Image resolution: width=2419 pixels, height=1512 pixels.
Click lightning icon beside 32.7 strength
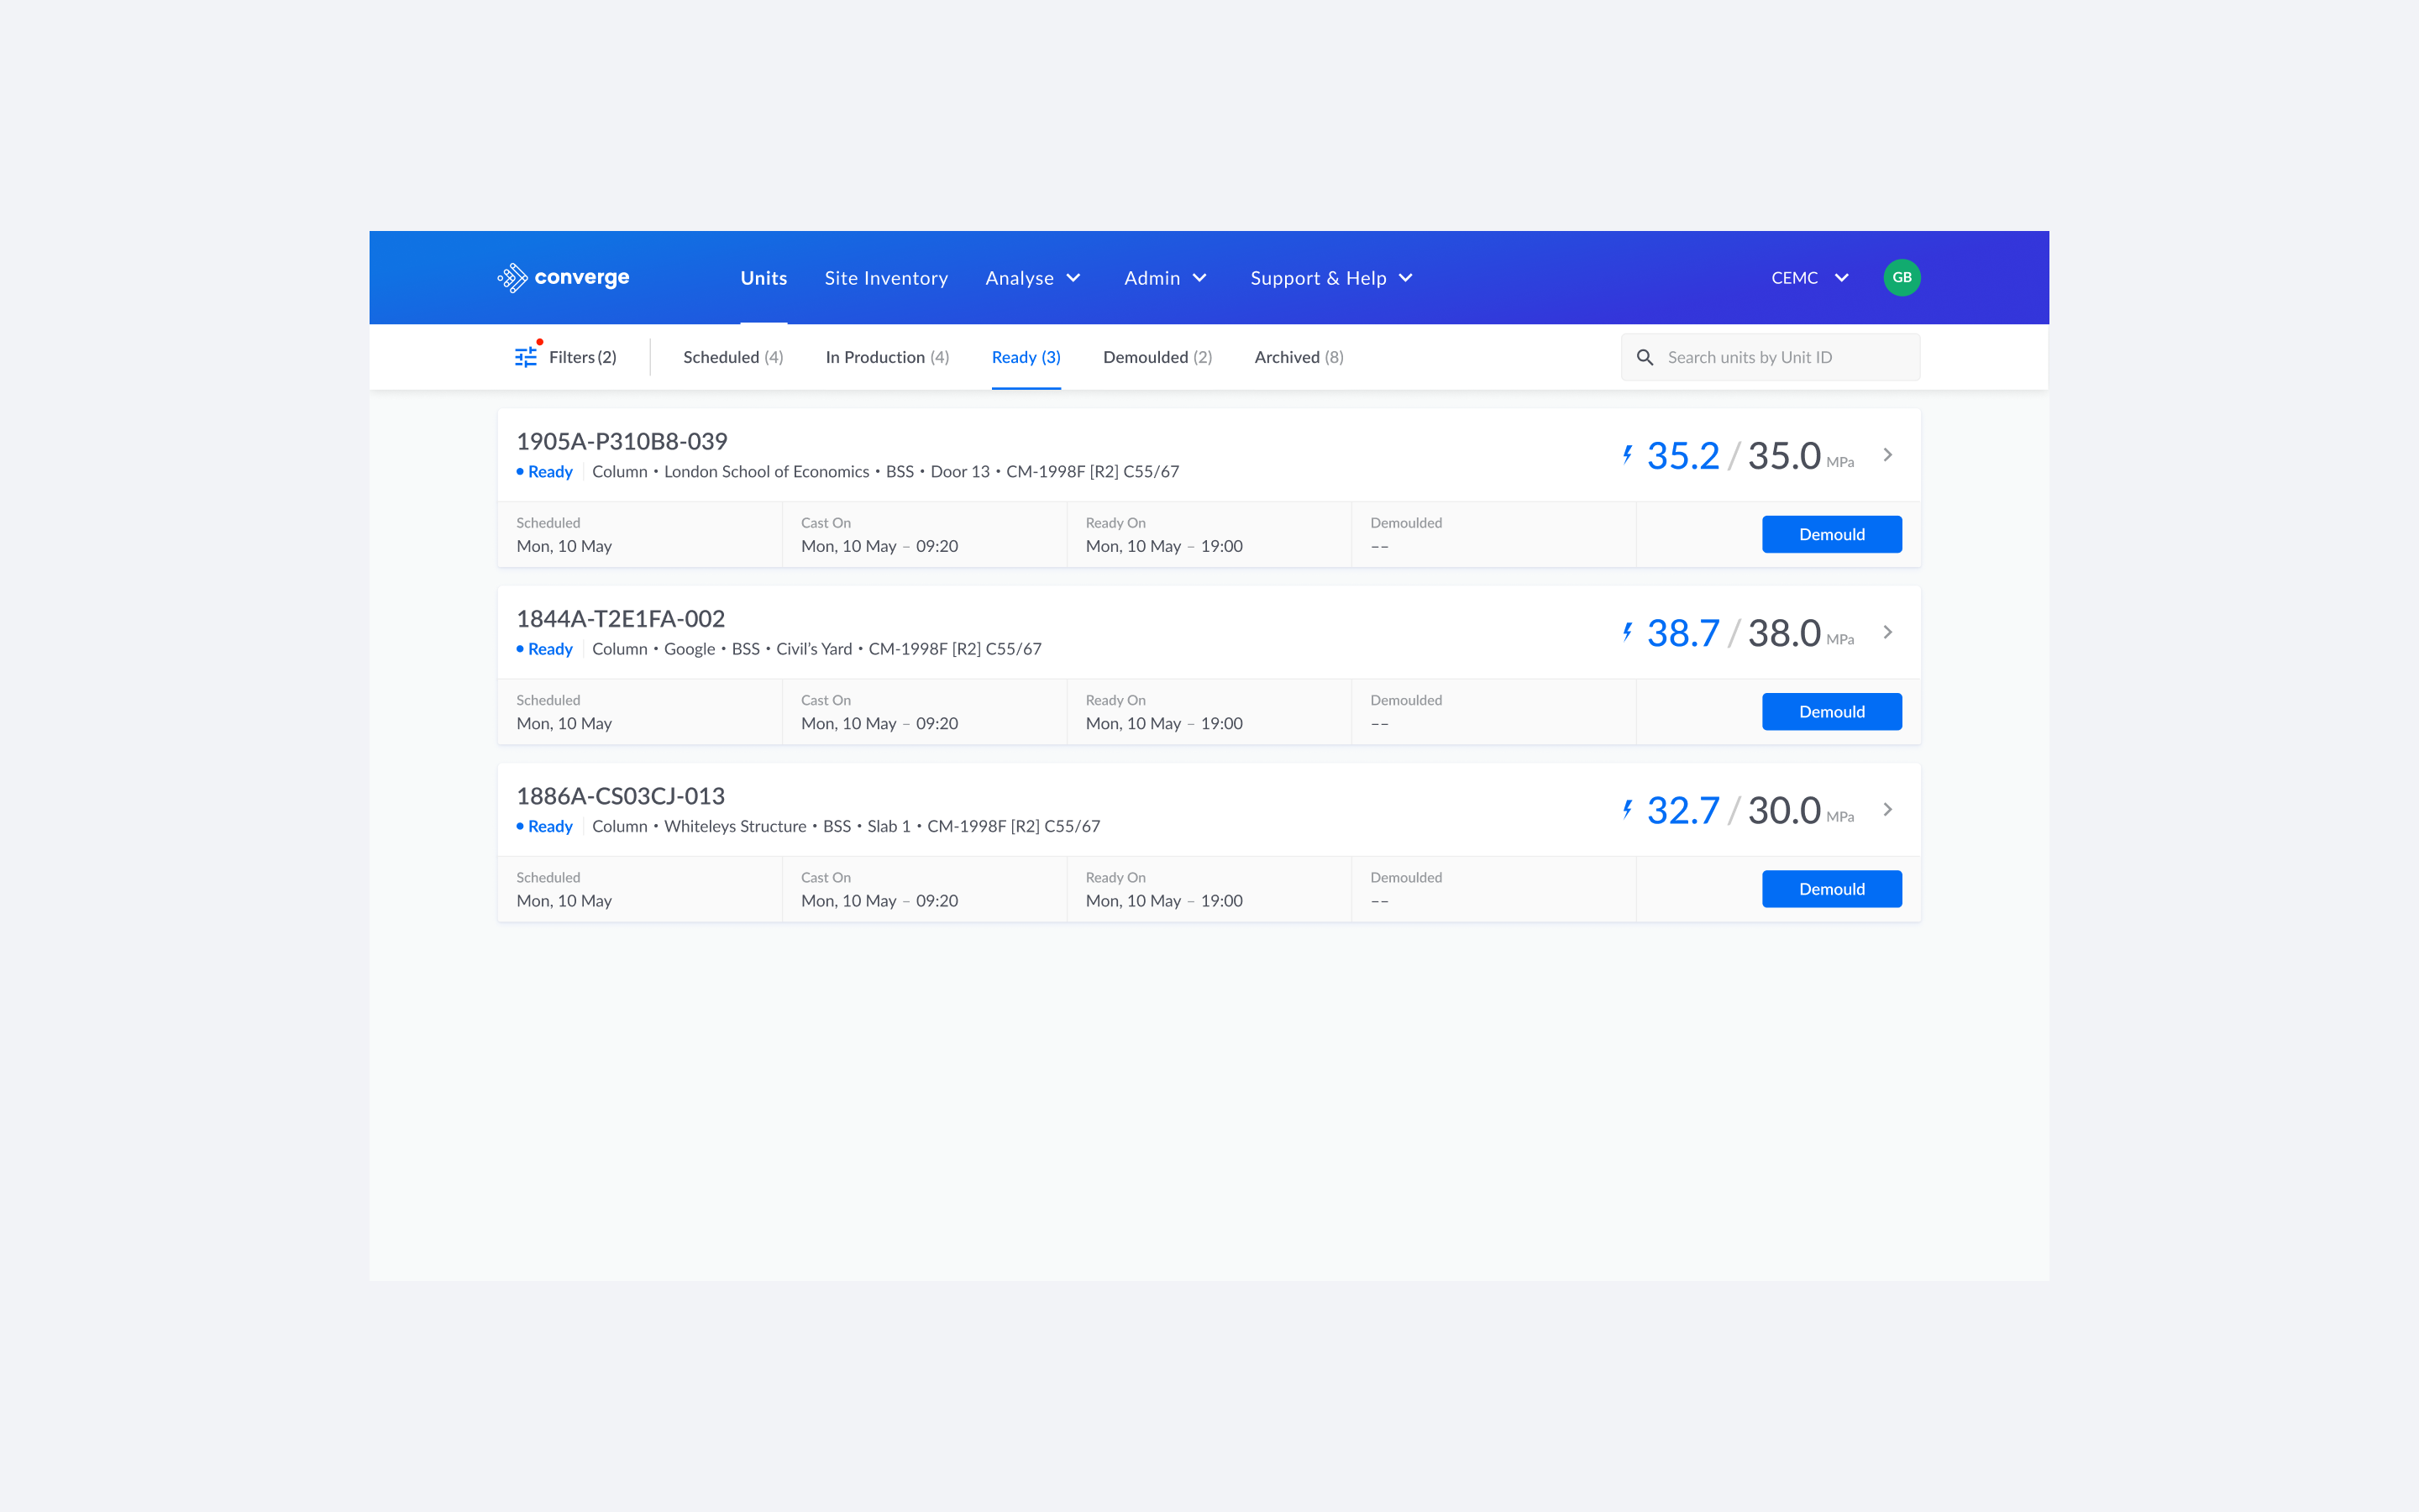(1627, 809)
